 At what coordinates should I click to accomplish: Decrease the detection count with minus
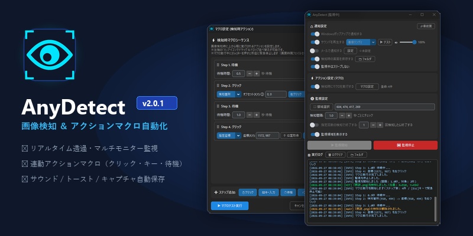(x=372, y=124)
